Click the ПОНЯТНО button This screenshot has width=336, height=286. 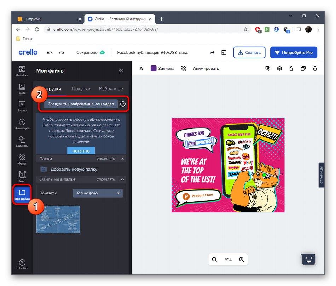click(x=81, y=151)
